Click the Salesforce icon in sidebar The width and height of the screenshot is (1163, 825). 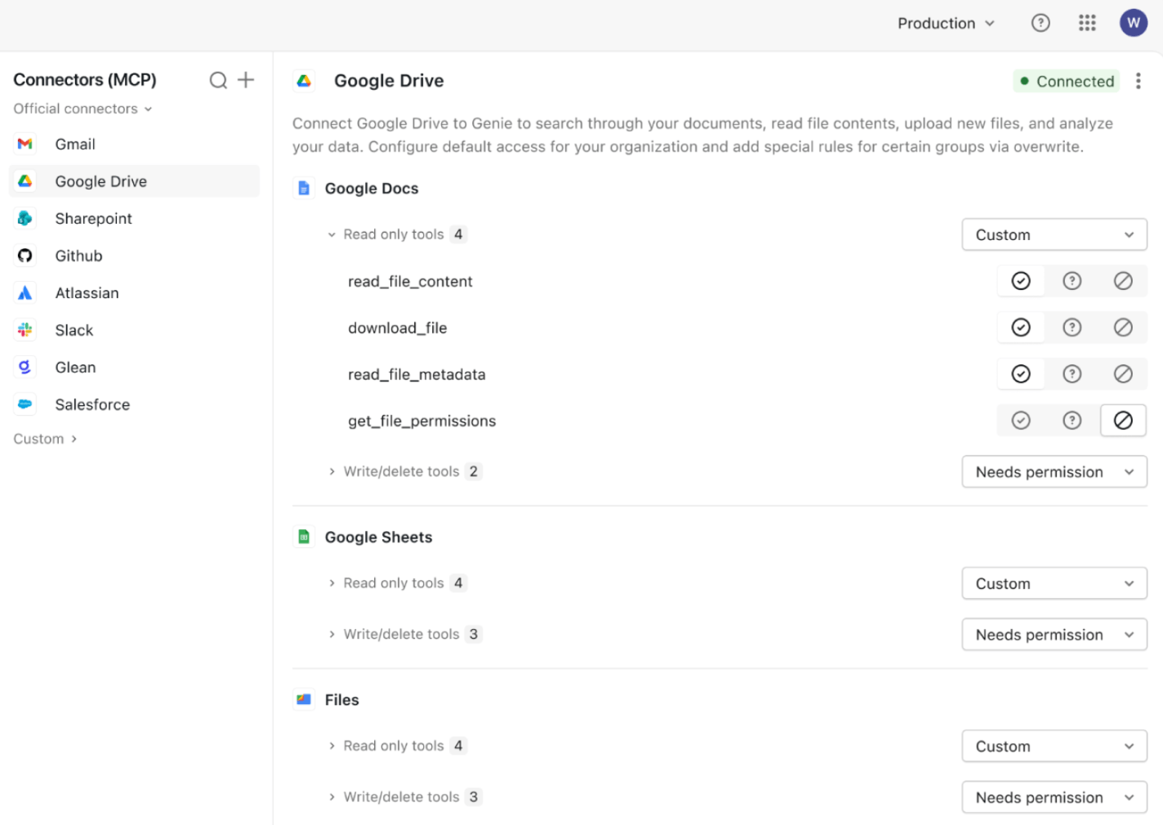point(25,404)
